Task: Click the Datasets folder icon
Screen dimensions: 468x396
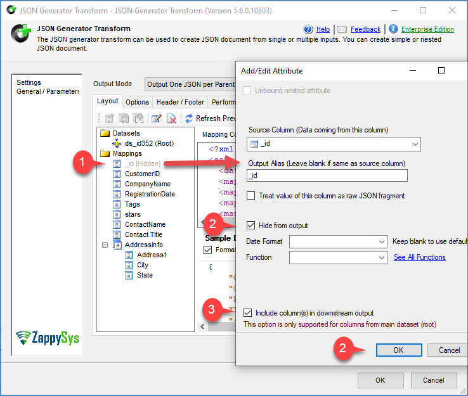Action: (105, 133)
